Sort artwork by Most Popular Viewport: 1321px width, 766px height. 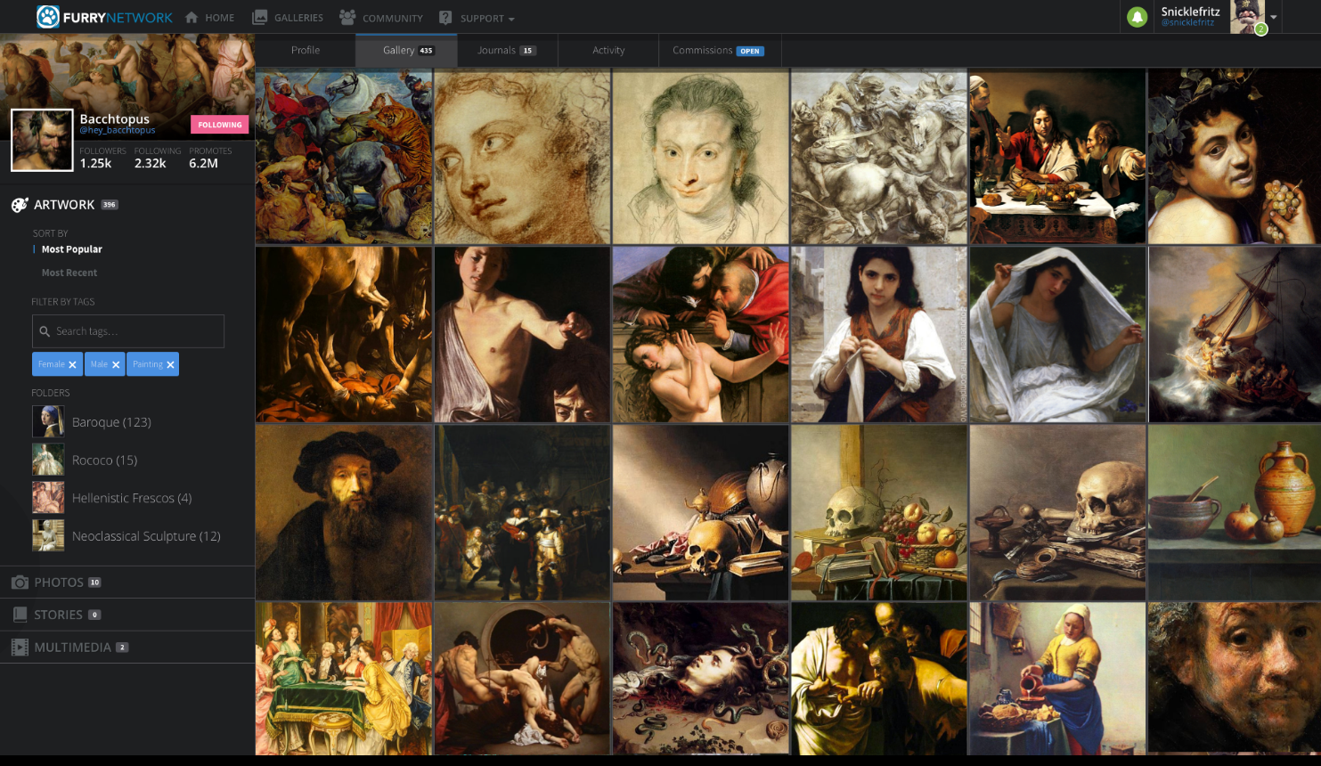pos(72,249)
